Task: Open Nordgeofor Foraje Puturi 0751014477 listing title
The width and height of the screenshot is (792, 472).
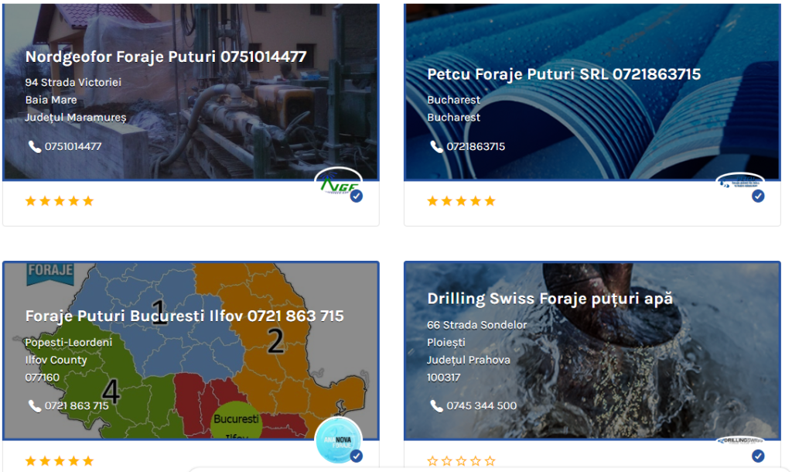Action: pos(166,56)
